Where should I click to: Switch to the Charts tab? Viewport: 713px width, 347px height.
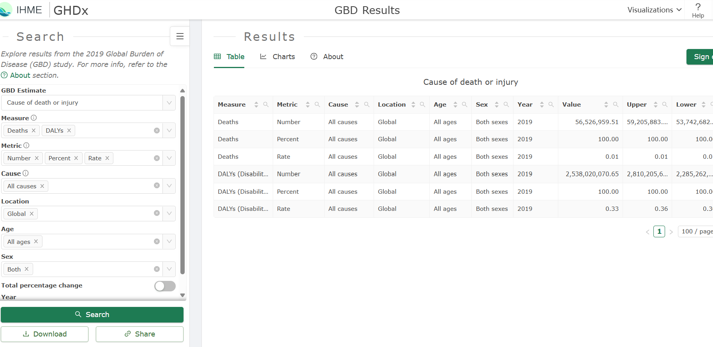click(x=277, y=57)
